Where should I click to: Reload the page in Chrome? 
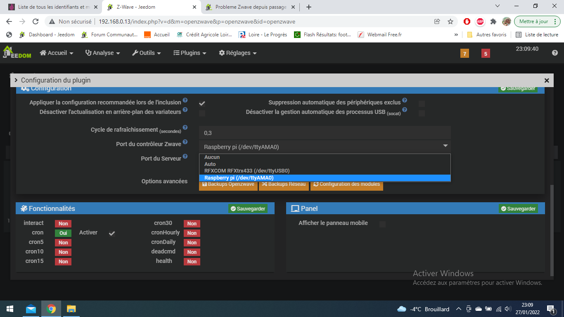36,21
